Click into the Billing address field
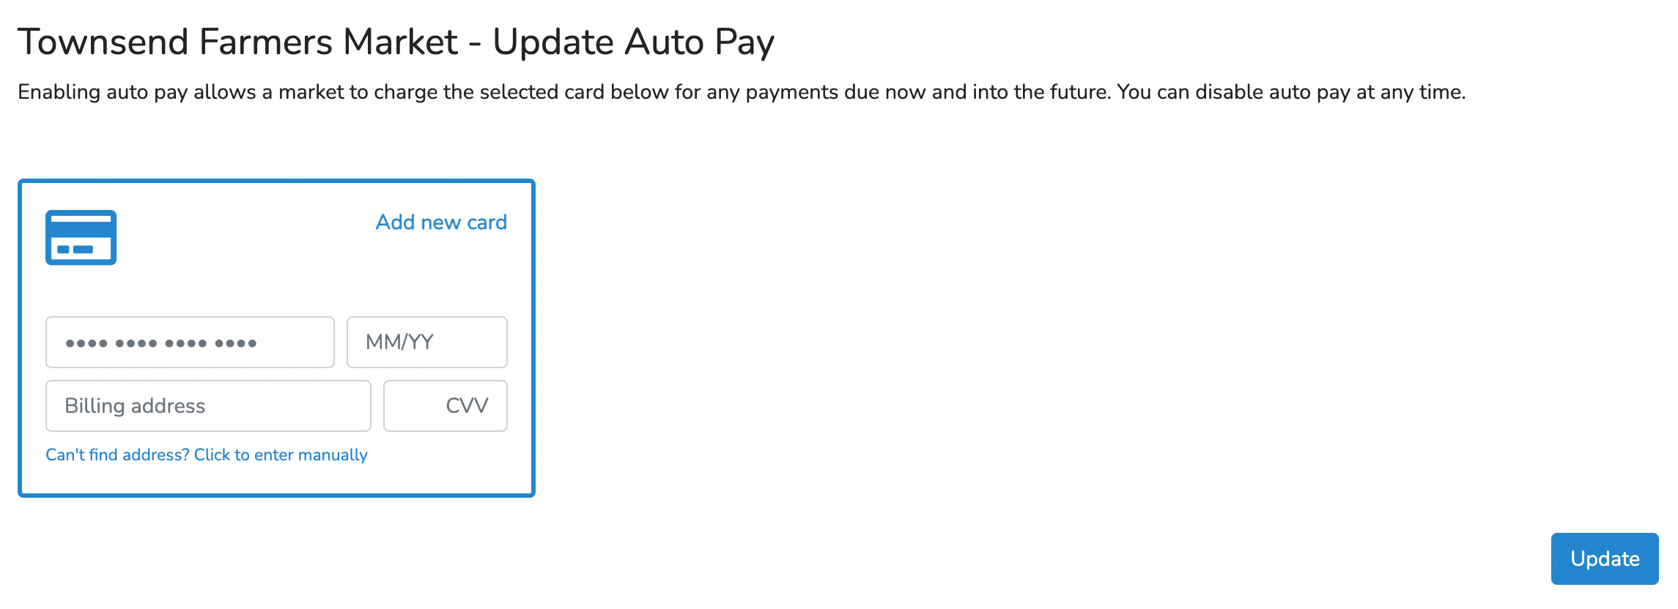 tap(208, 406)
